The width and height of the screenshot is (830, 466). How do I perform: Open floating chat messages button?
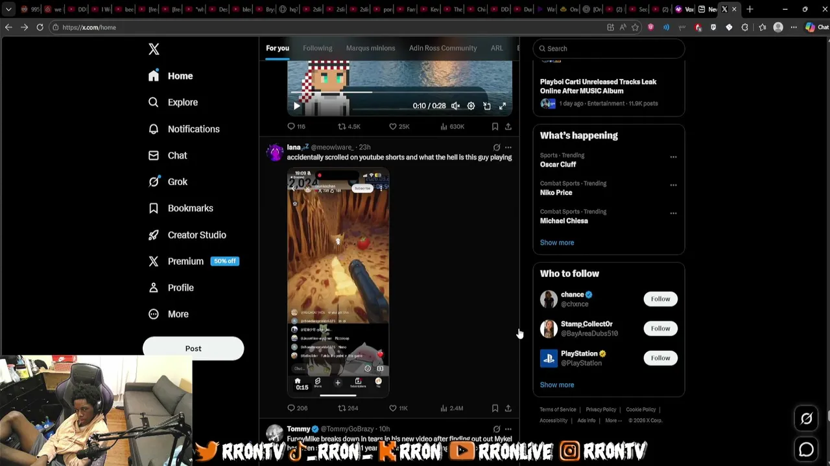pos(807,449)
